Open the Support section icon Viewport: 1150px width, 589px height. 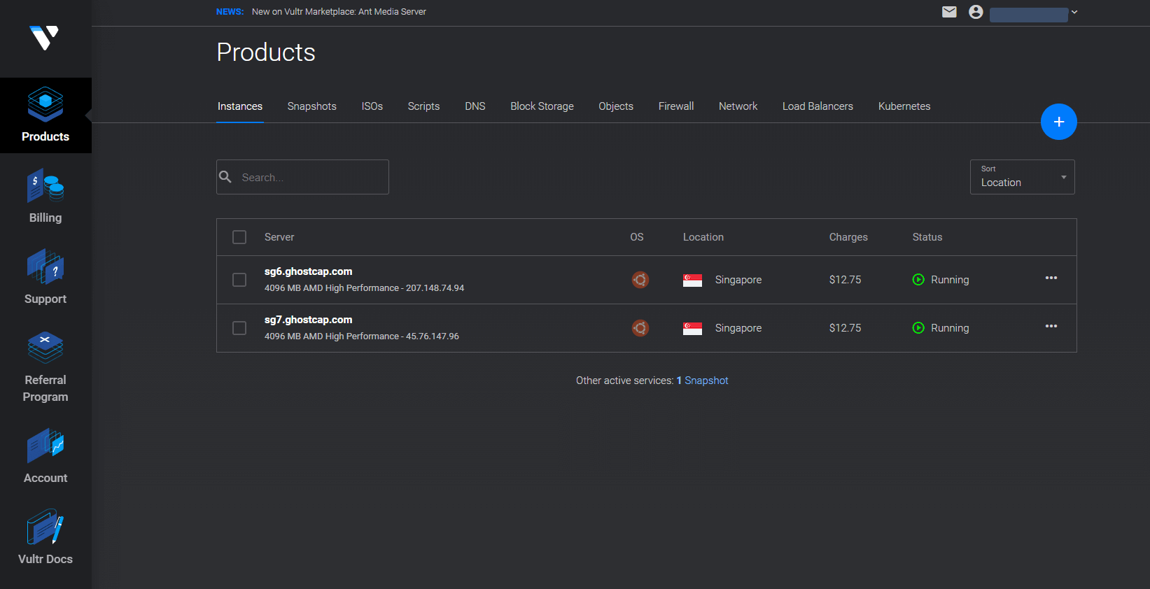point(45,267)
